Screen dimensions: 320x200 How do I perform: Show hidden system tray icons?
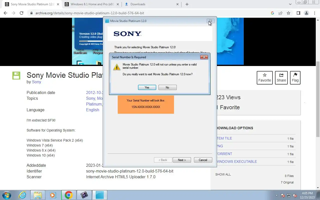tap(276, 195)
